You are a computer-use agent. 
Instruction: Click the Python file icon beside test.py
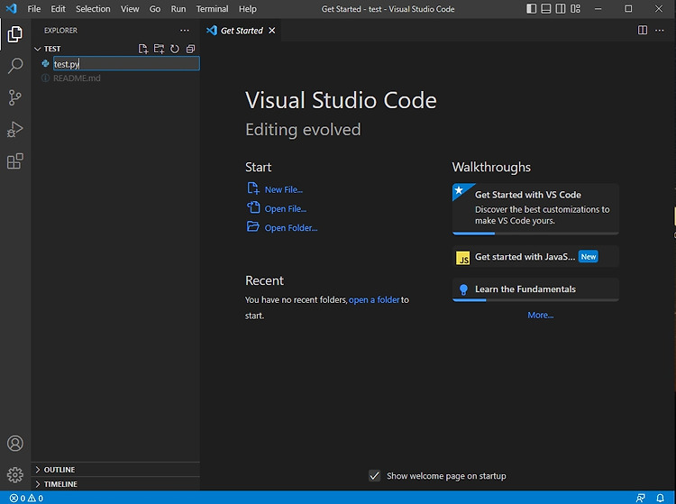click(x=45, y=64)
